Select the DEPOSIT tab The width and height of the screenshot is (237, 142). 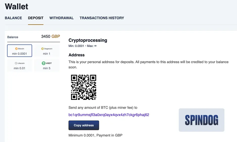36,18
